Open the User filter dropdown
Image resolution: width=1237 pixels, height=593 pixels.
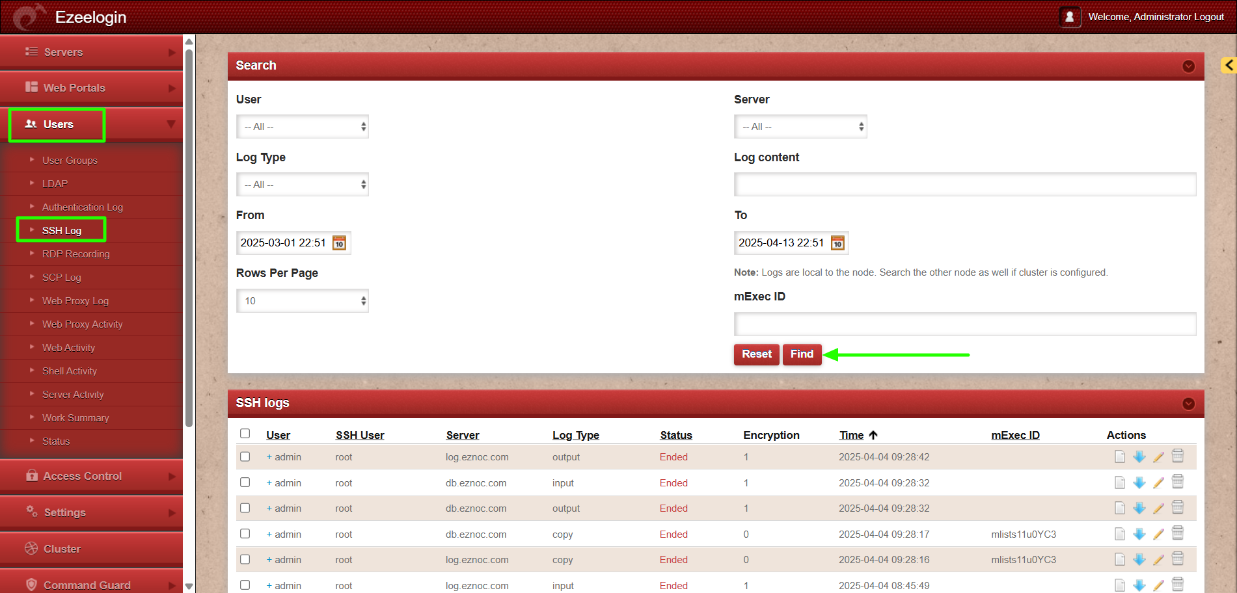click(303, 127)
